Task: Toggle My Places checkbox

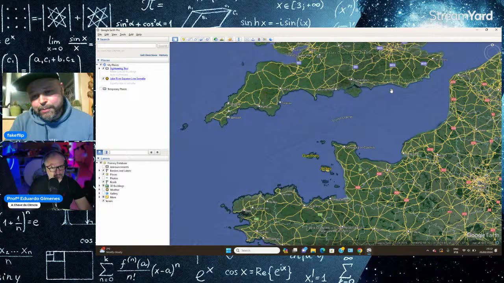Action: 101,65
